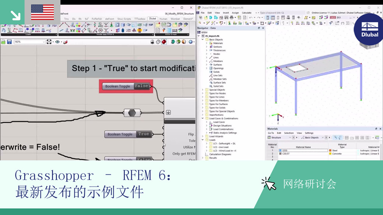Select the red shaded preview mode icon
Screen dimensions: 383x215
coord(164,42)
